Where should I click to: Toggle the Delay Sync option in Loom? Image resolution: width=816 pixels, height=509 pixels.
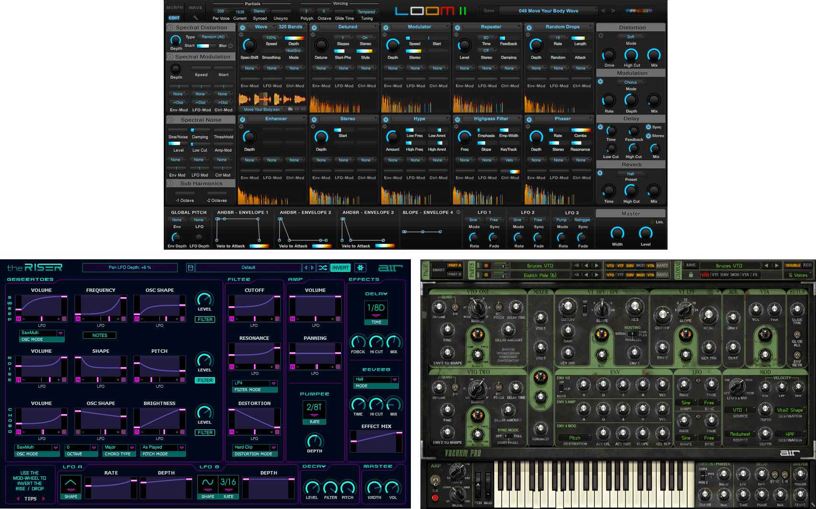click(648, 127)
